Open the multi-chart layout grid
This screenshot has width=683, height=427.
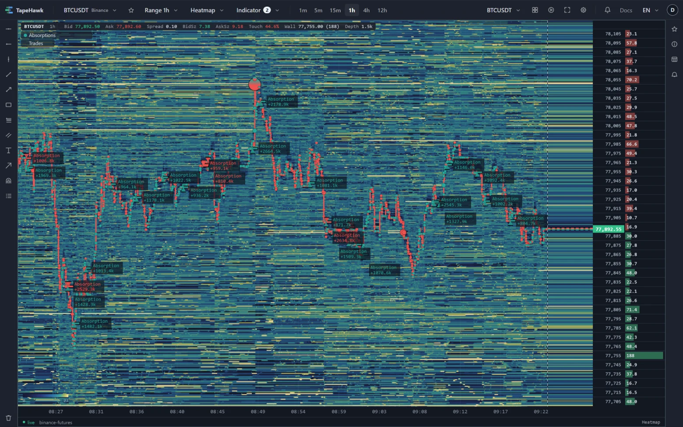535,10
